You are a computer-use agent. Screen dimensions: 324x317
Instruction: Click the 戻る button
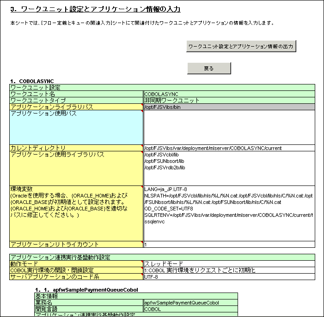209,68
